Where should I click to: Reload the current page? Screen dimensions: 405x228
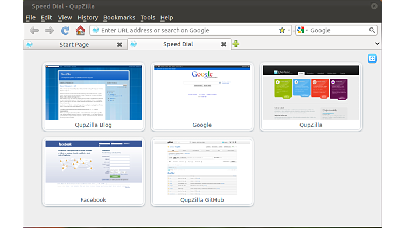65,31
